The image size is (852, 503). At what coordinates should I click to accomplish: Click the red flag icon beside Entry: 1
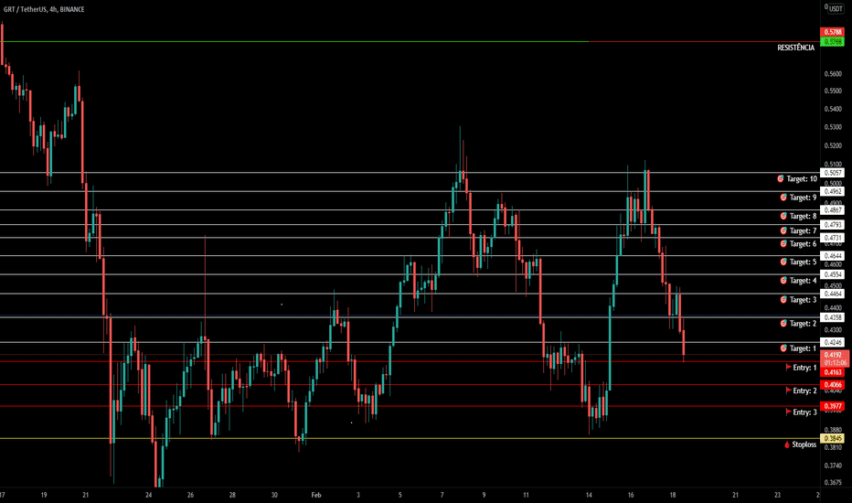pyautogui.click(x=788, y=367)
